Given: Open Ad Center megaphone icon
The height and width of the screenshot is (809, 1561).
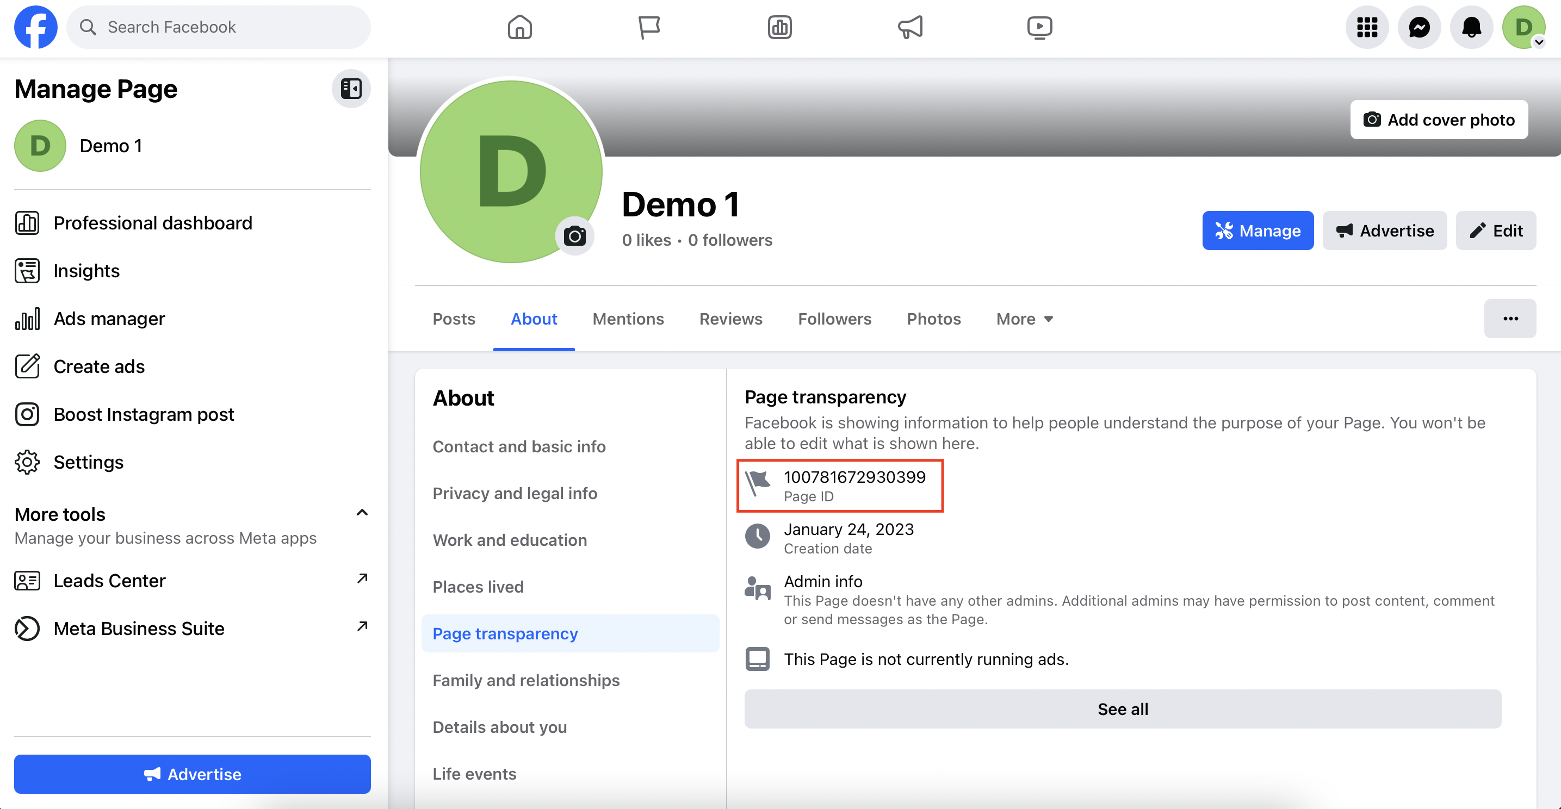Looking at the screenshot, I should 909,27.
